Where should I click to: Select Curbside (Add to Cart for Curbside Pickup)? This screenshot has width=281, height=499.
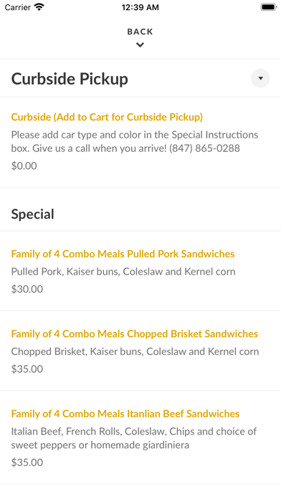[107, 117]
